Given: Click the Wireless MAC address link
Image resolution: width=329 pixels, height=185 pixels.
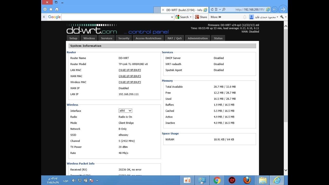Looking at the screenshot, I should pos(130,82).
